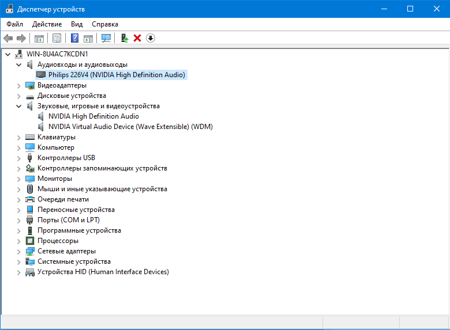This screenshot has width=450, height=330.
Task: Click the port connector icon of Порты (COM и LPT)
Action: 29,220
